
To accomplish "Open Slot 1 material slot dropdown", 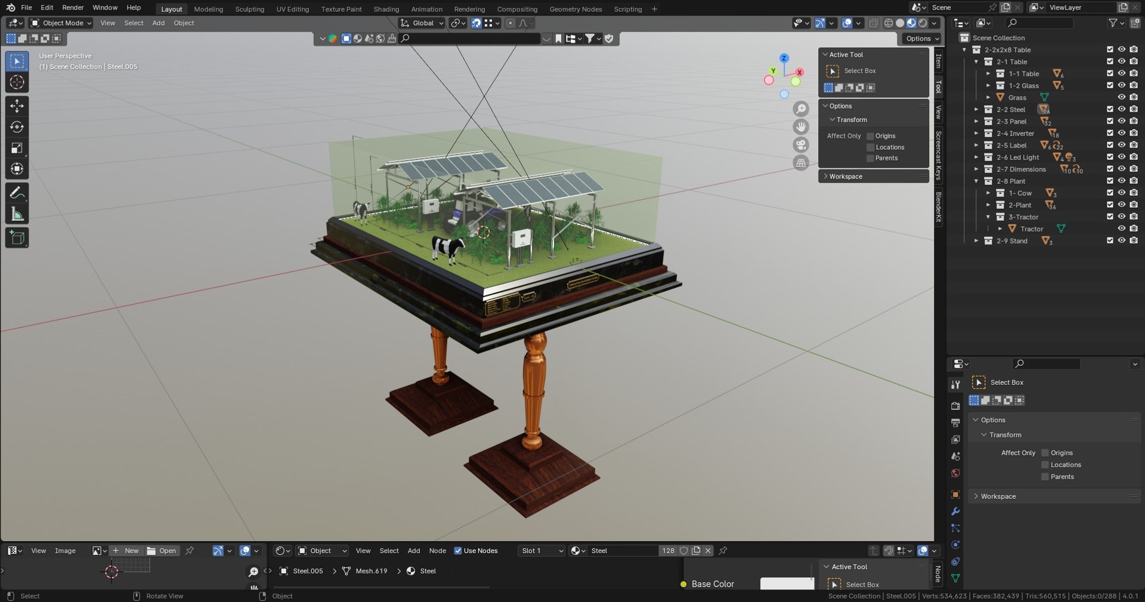I will (541, 551).
